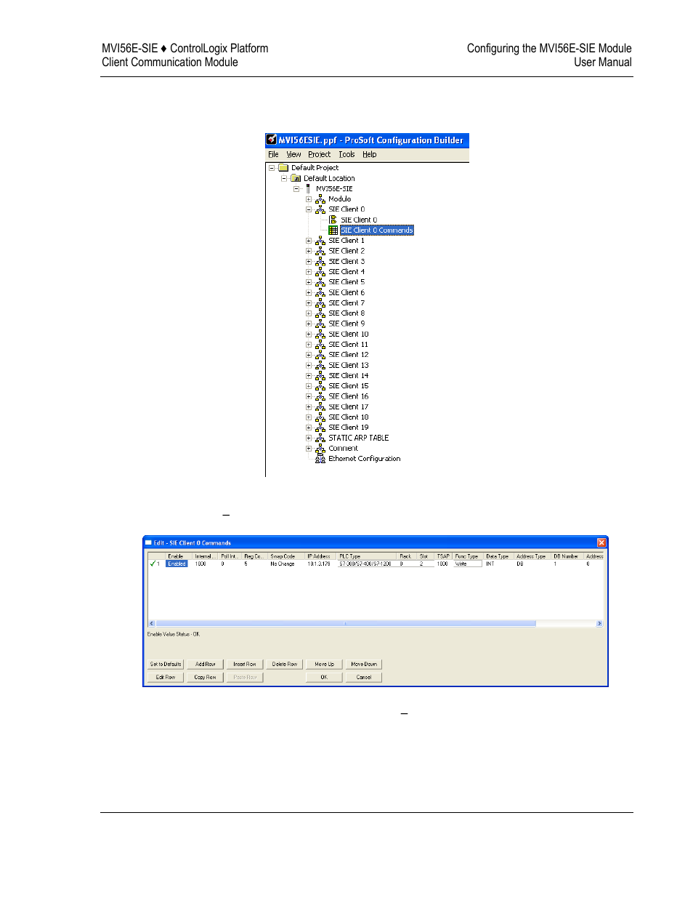Expand the Comment tree node
Image resolution: width=693 pixels, height=898 pixels.
(309, 449)
